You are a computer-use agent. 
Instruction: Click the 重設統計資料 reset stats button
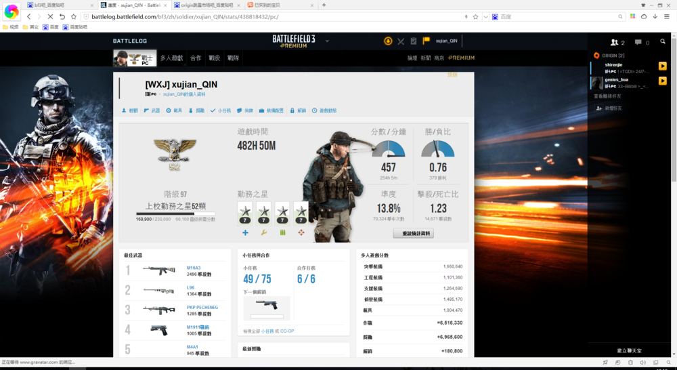coord(414,233)
